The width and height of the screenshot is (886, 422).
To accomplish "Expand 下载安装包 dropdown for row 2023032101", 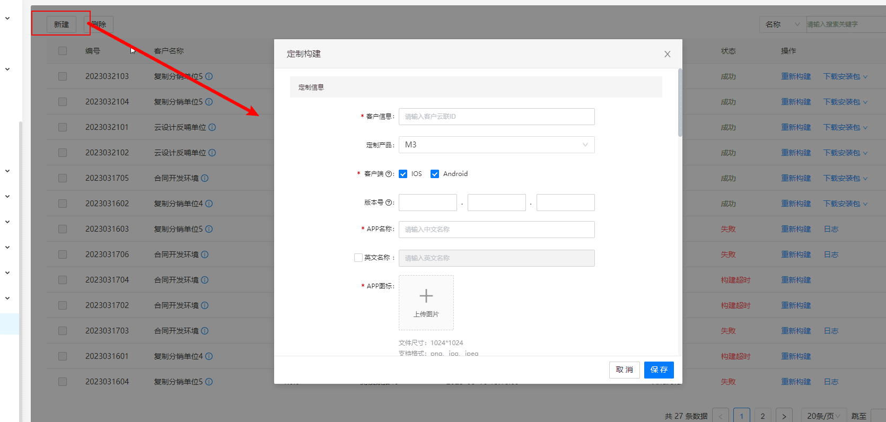I will (x=845, y=127).
